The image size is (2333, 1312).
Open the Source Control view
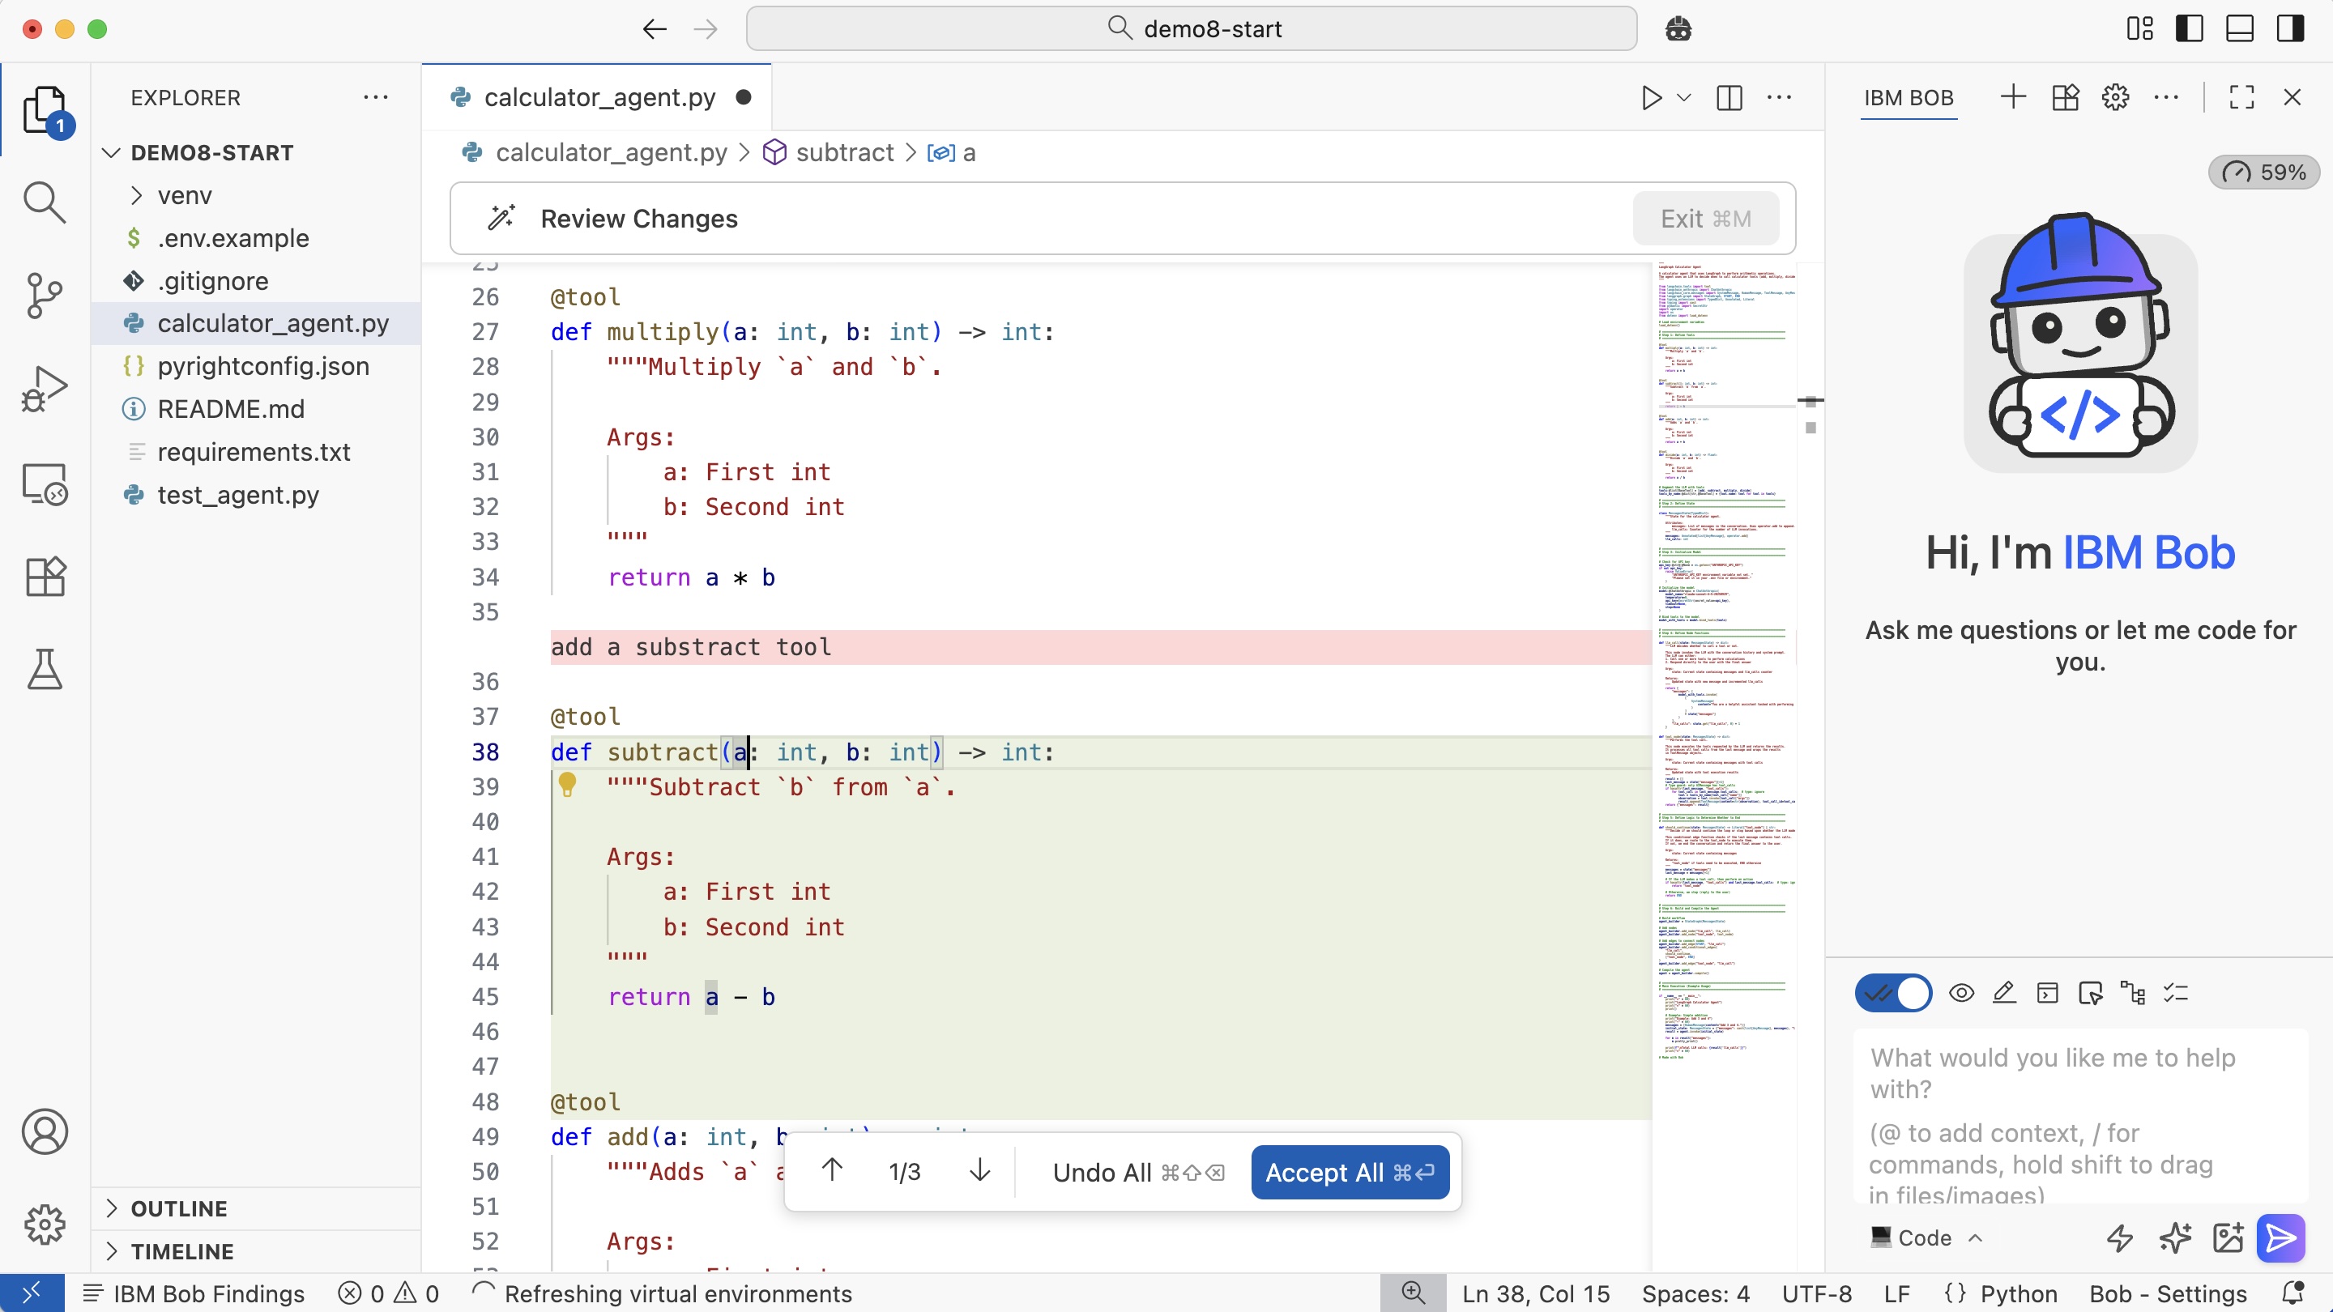tap(44, 295)
